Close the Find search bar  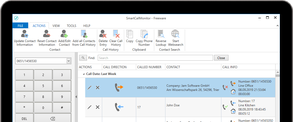click(221, 58)
